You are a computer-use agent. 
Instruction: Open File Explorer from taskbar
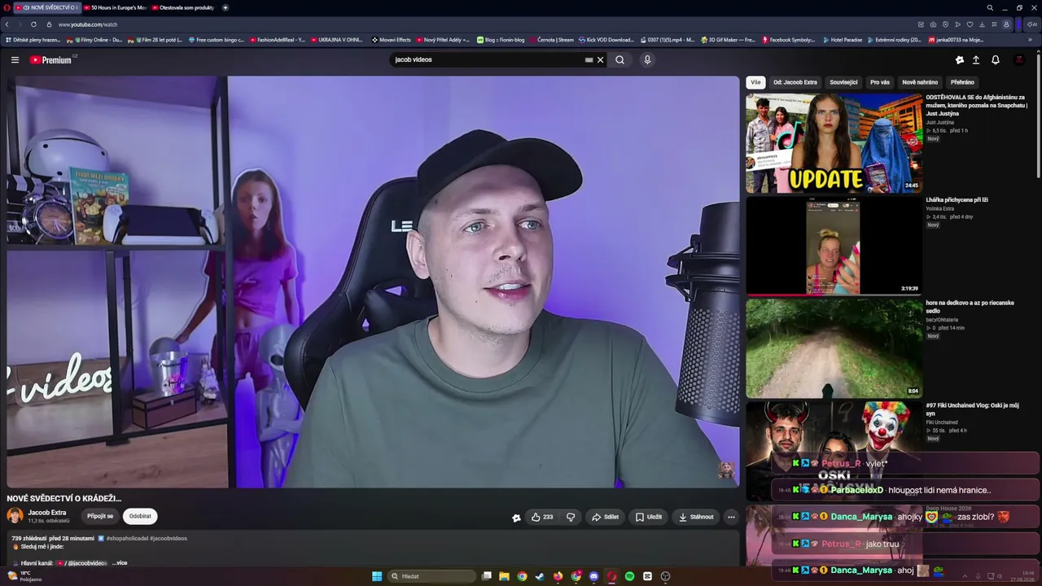click(504, 576)
